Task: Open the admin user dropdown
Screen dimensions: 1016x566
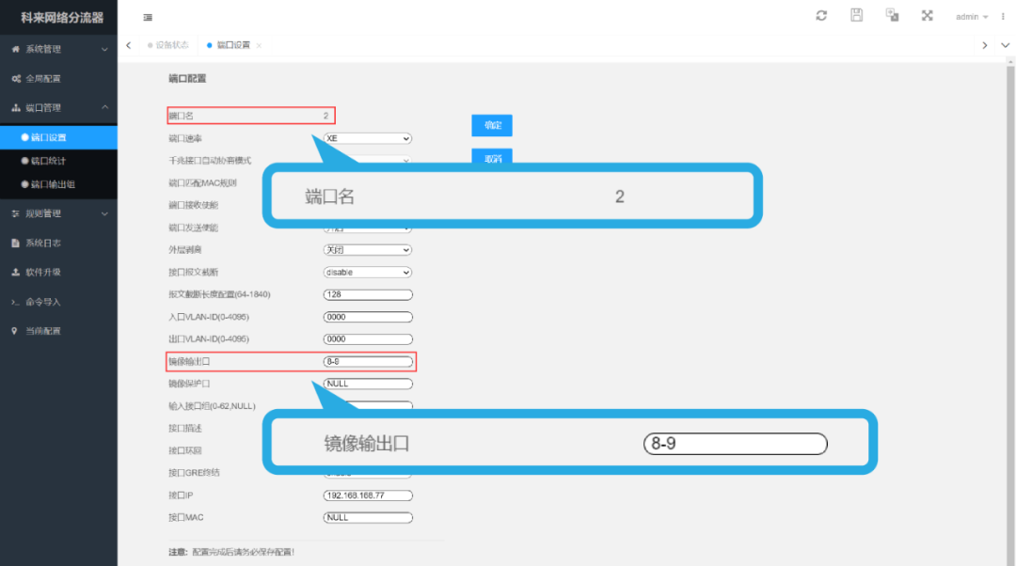Action: tap(971, 17)
